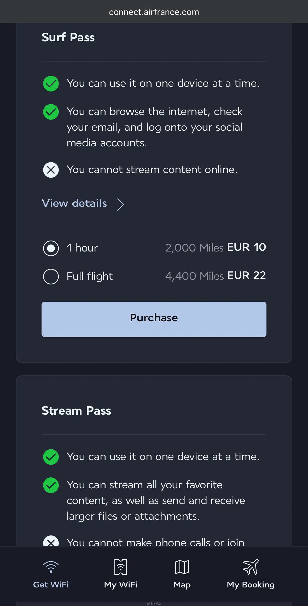Open the Map icon in bottom bar

click(182, 567)
